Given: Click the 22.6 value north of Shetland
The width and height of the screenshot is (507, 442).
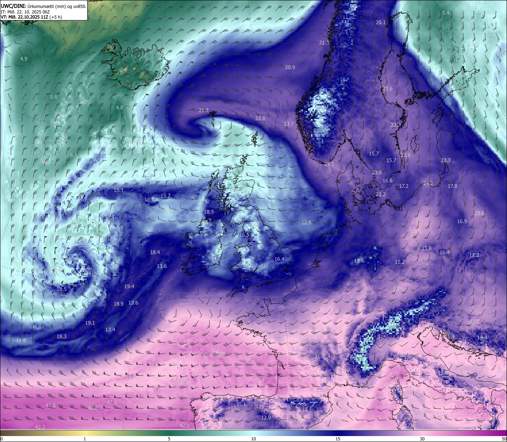Looking at the screenshot, I should pyautogui.click(x=260, y=118).
